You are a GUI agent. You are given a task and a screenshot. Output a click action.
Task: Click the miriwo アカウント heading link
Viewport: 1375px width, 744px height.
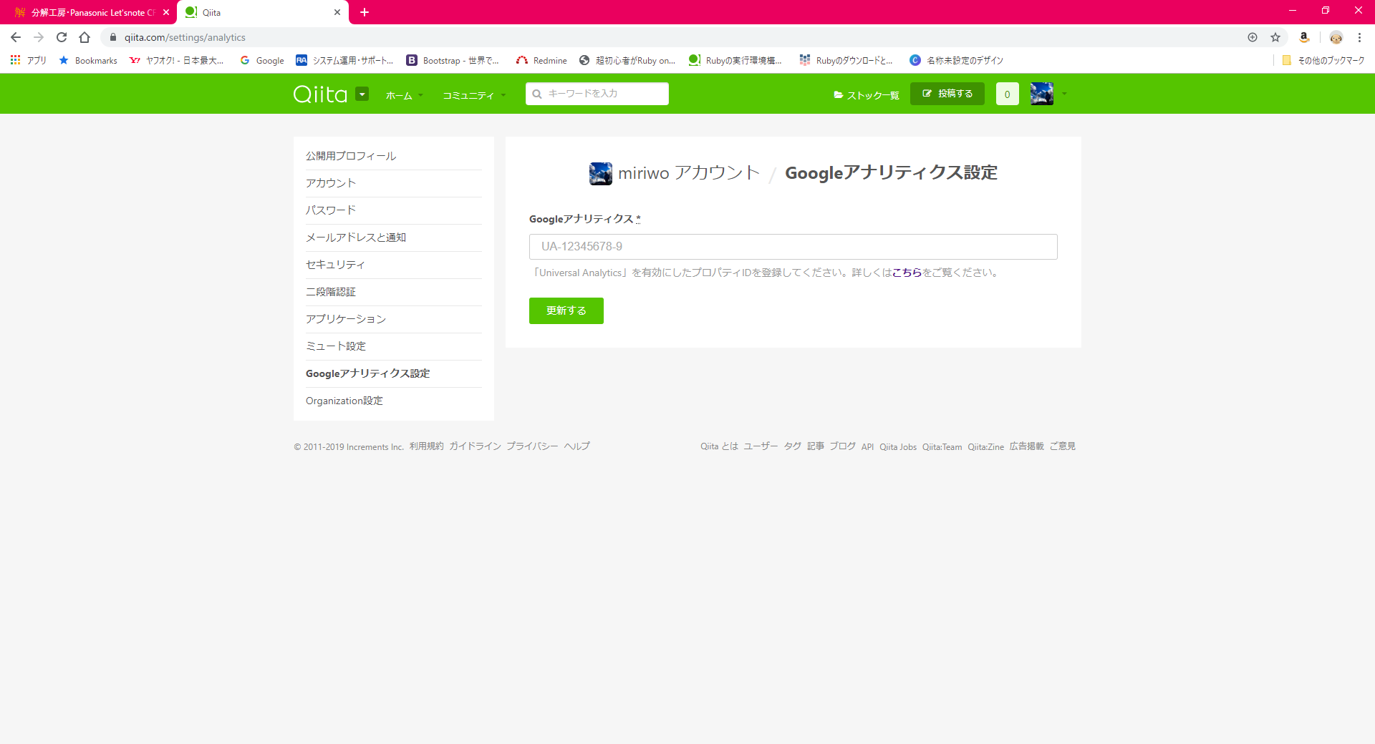(x=689, y=173)
